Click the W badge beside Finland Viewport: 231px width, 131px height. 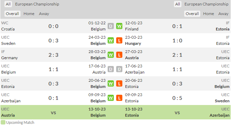click(119, 26)
